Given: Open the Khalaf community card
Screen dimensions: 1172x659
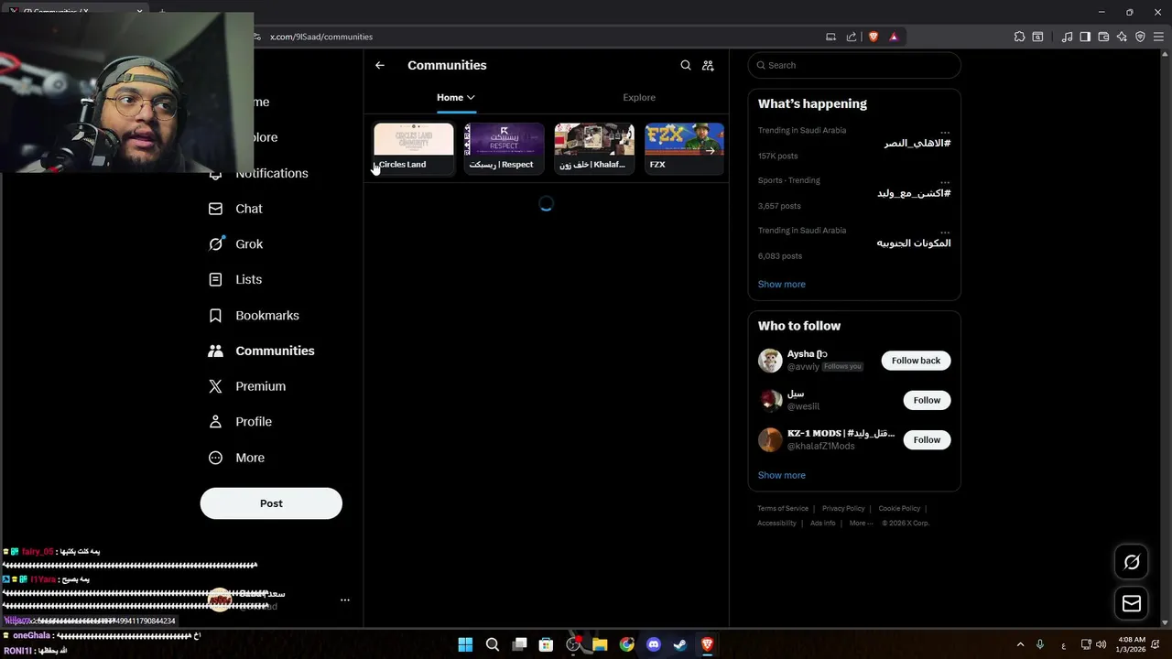Looking at the screenshot, I should (594, 148).
